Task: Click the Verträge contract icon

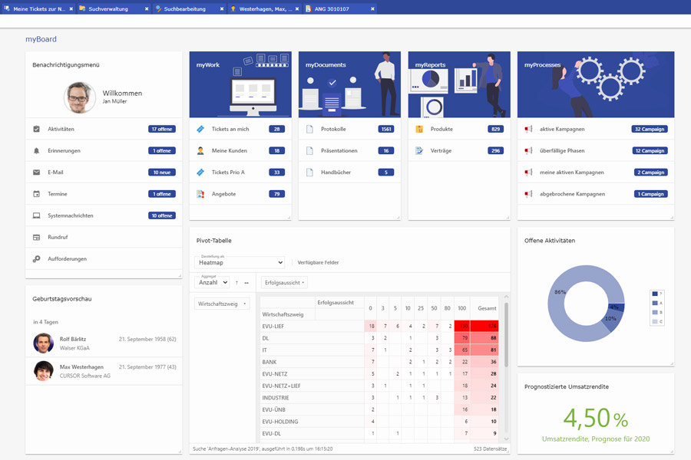Action: point(419,151)
